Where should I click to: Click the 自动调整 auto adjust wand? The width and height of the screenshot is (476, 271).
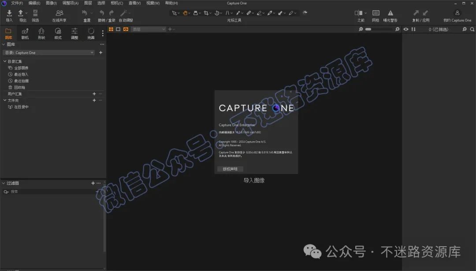[x=123, y=13]
